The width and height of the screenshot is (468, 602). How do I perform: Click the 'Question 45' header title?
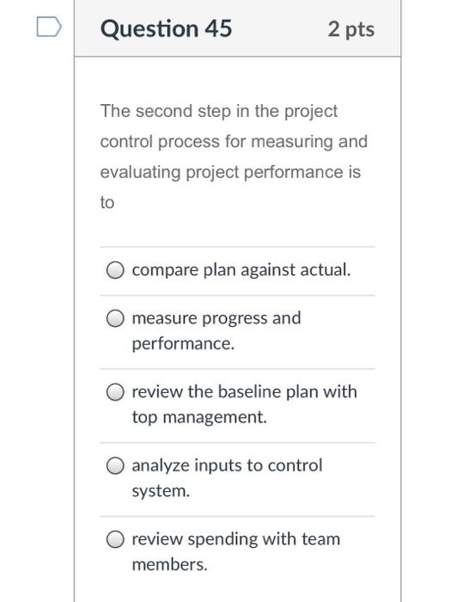pyautogui.click(x=166, y=28)
